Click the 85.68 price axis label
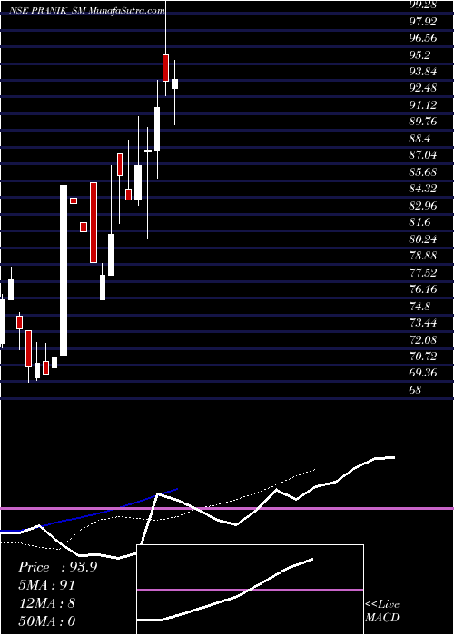Viewport: 454px width, 635px height. [423, 172]
